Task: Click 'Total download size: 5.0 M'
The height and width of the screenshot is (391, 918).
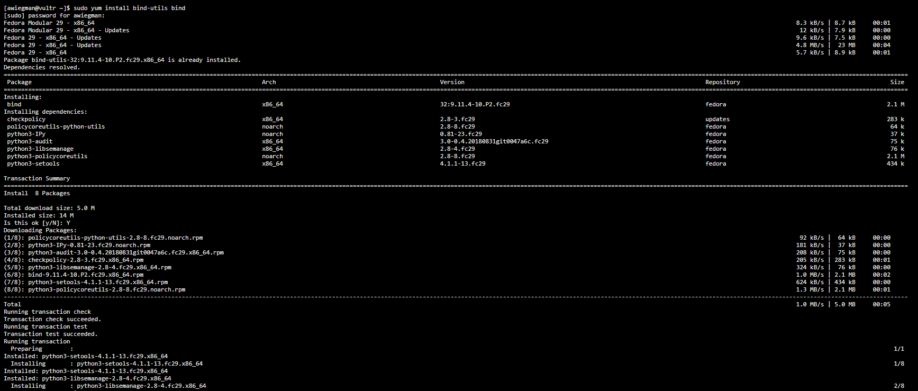Action: (49, 208)
